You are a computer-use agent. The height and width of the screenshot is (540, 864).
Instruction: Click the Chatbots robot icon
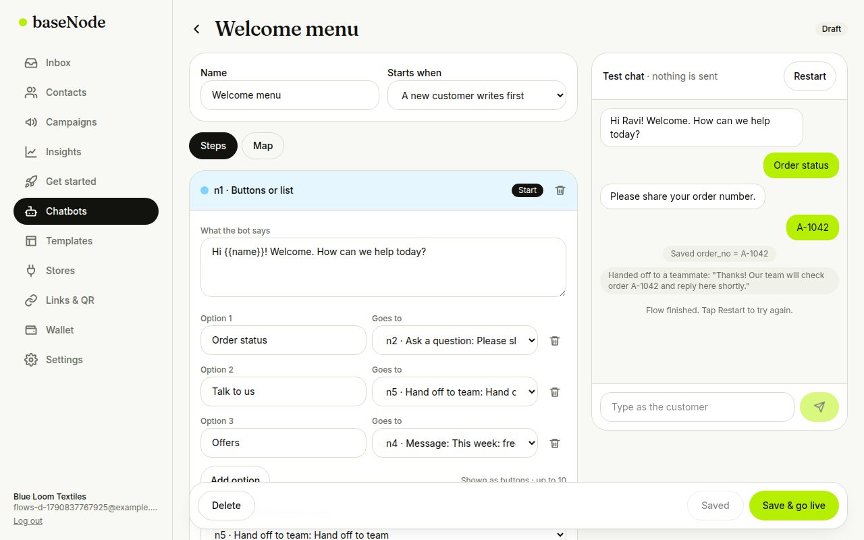pyautogui.click(x=31, y=211)
